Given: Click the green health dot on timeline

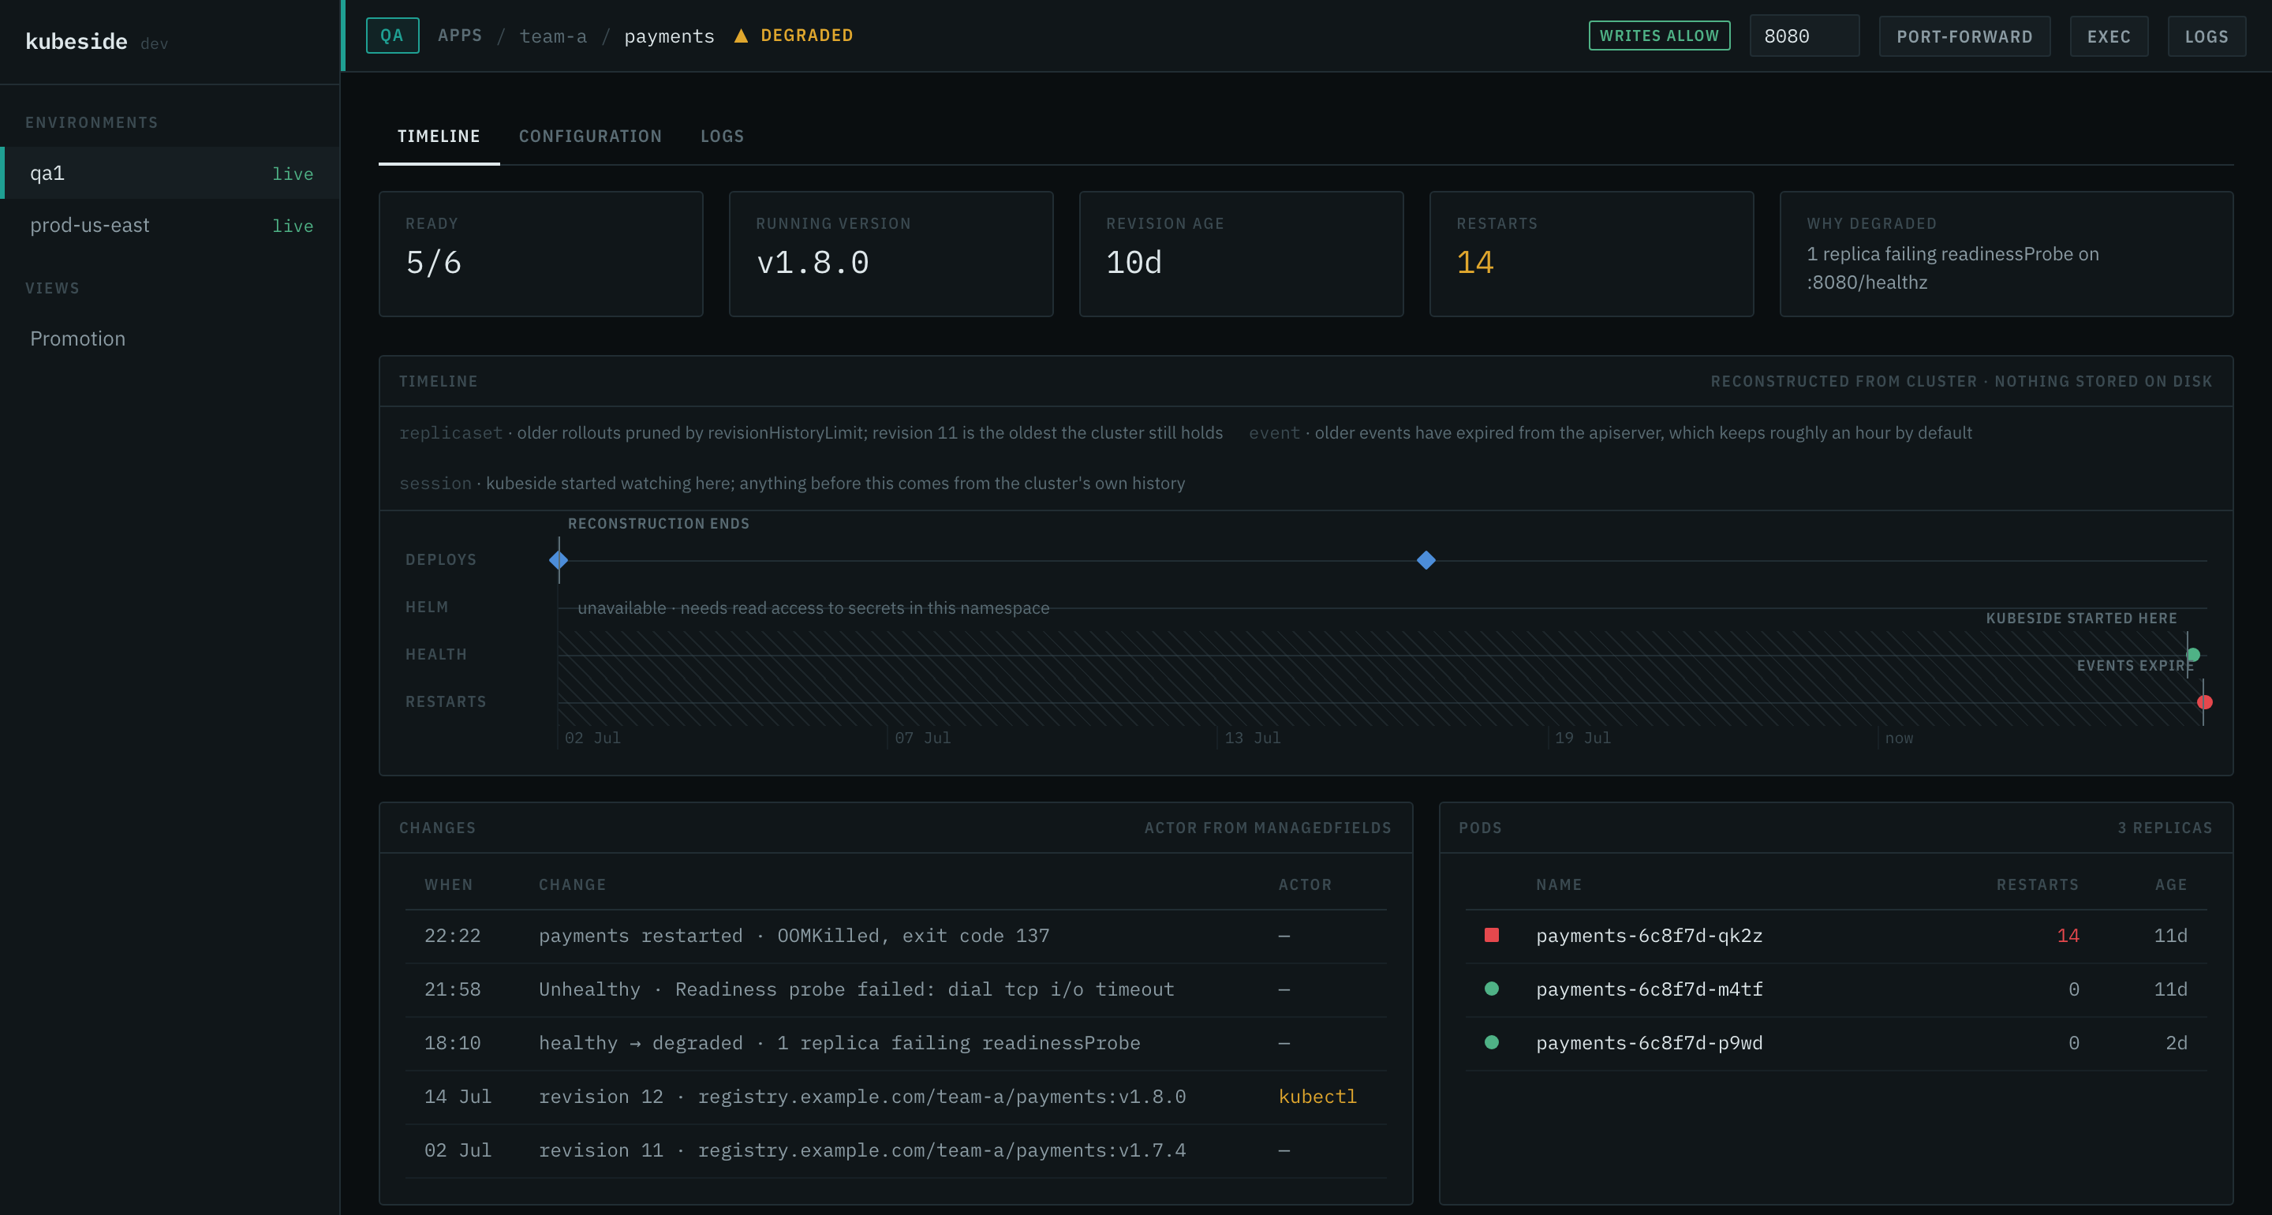Looking at the screenshot, I should coord(2193,655).
